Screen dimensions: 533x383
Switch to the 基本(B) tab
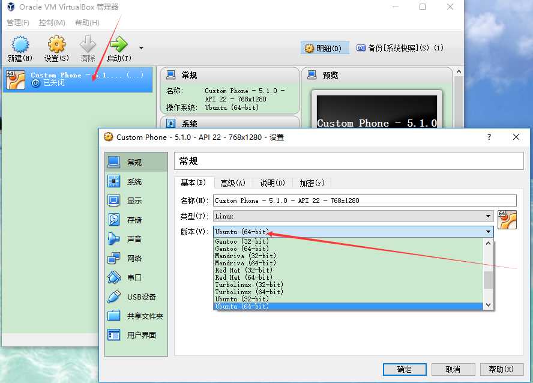[194, 183]
